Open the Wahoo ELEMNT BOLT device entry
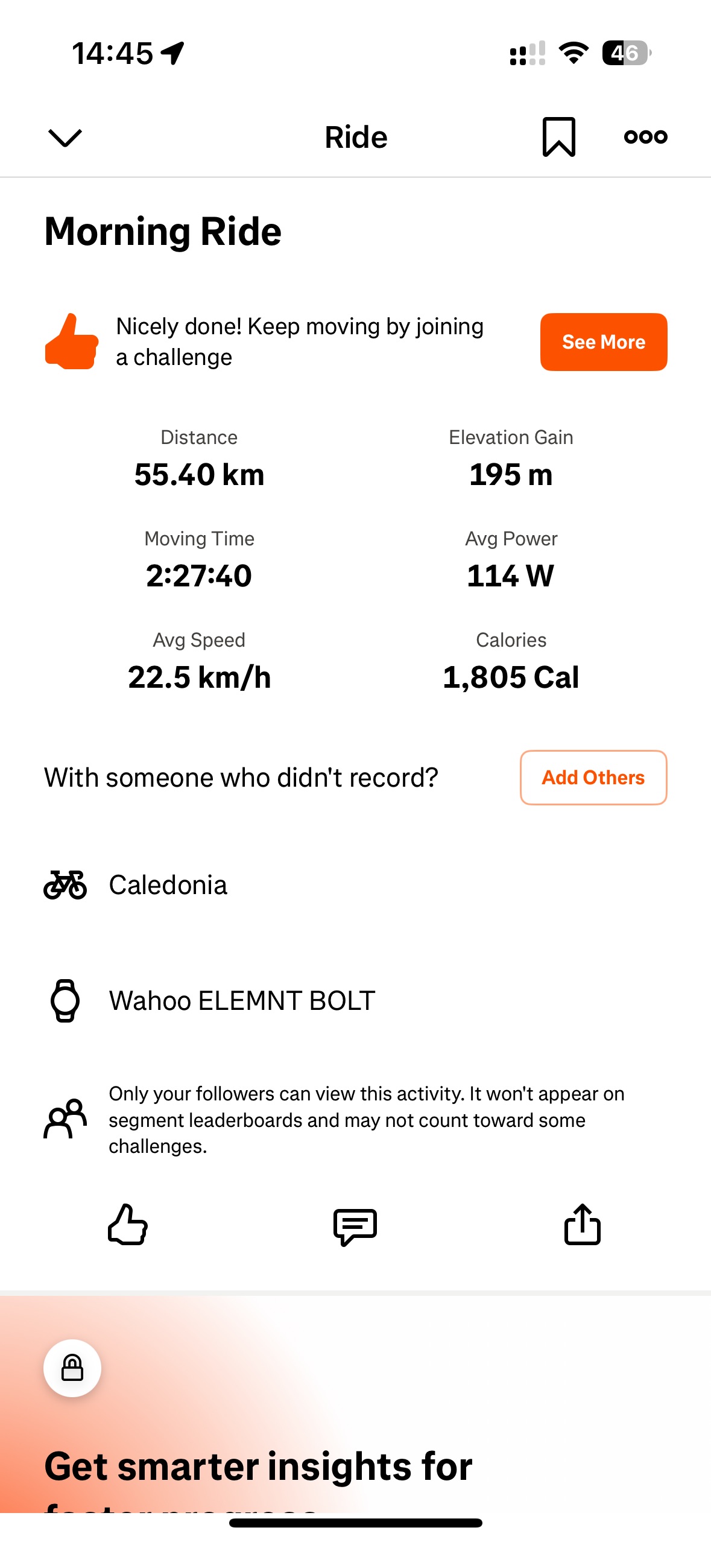 (x=242, y=1001)
